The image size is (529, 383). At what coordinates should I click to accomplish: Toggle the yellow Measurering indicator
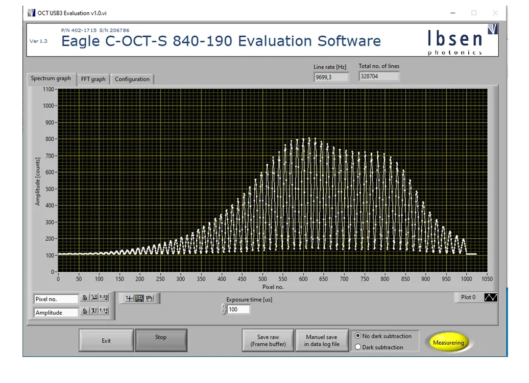[448, 343]
